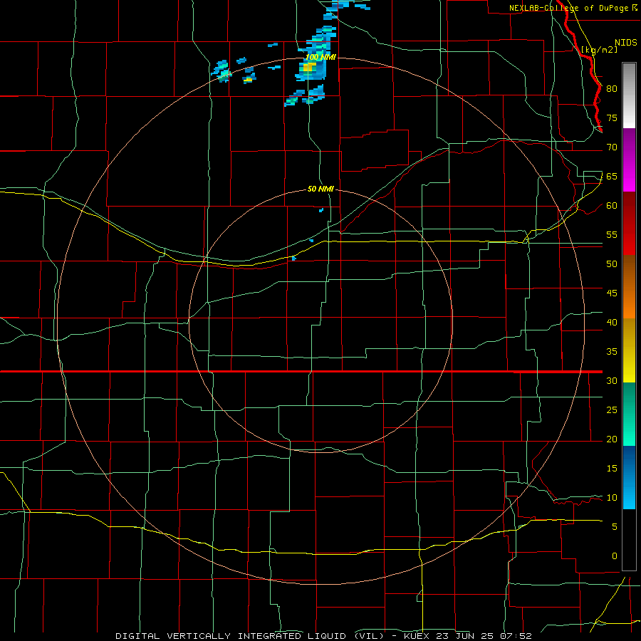641x641 pixels.
Task: Click the 55 value on the VIL scale
Action: [x=612, y=234]
